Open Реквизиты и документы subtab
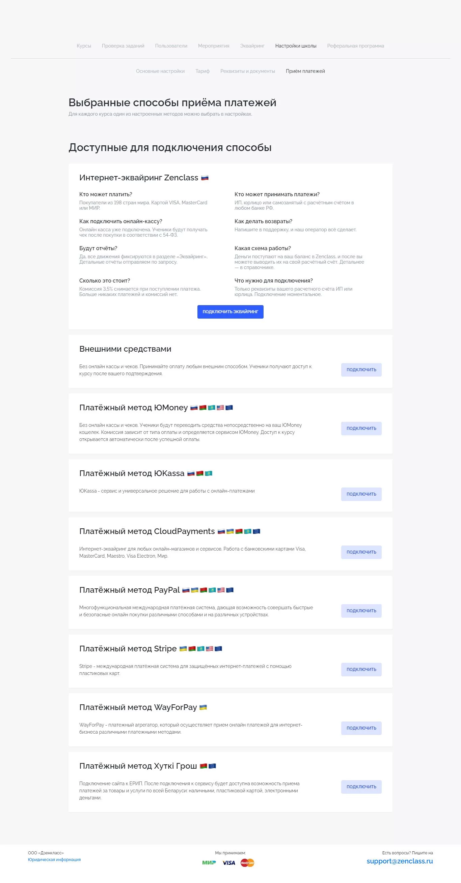461x883 pixels. pyautogui.click(x=248, y=71)
